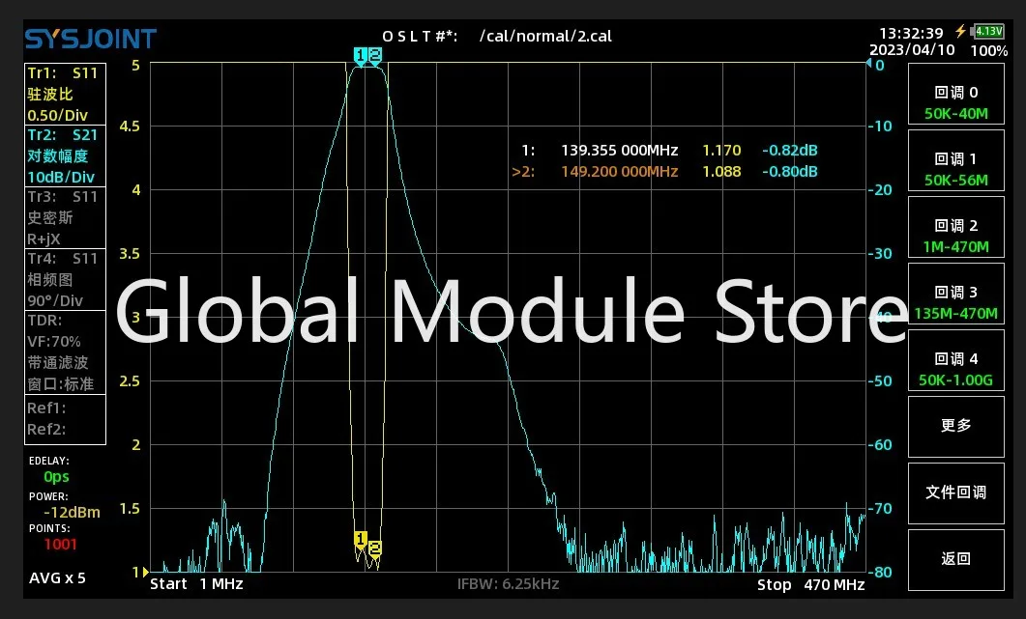The image size is (1026, 619).
Task: Select the 回调 2 1M-470M recall button
Action: [956, 228]
